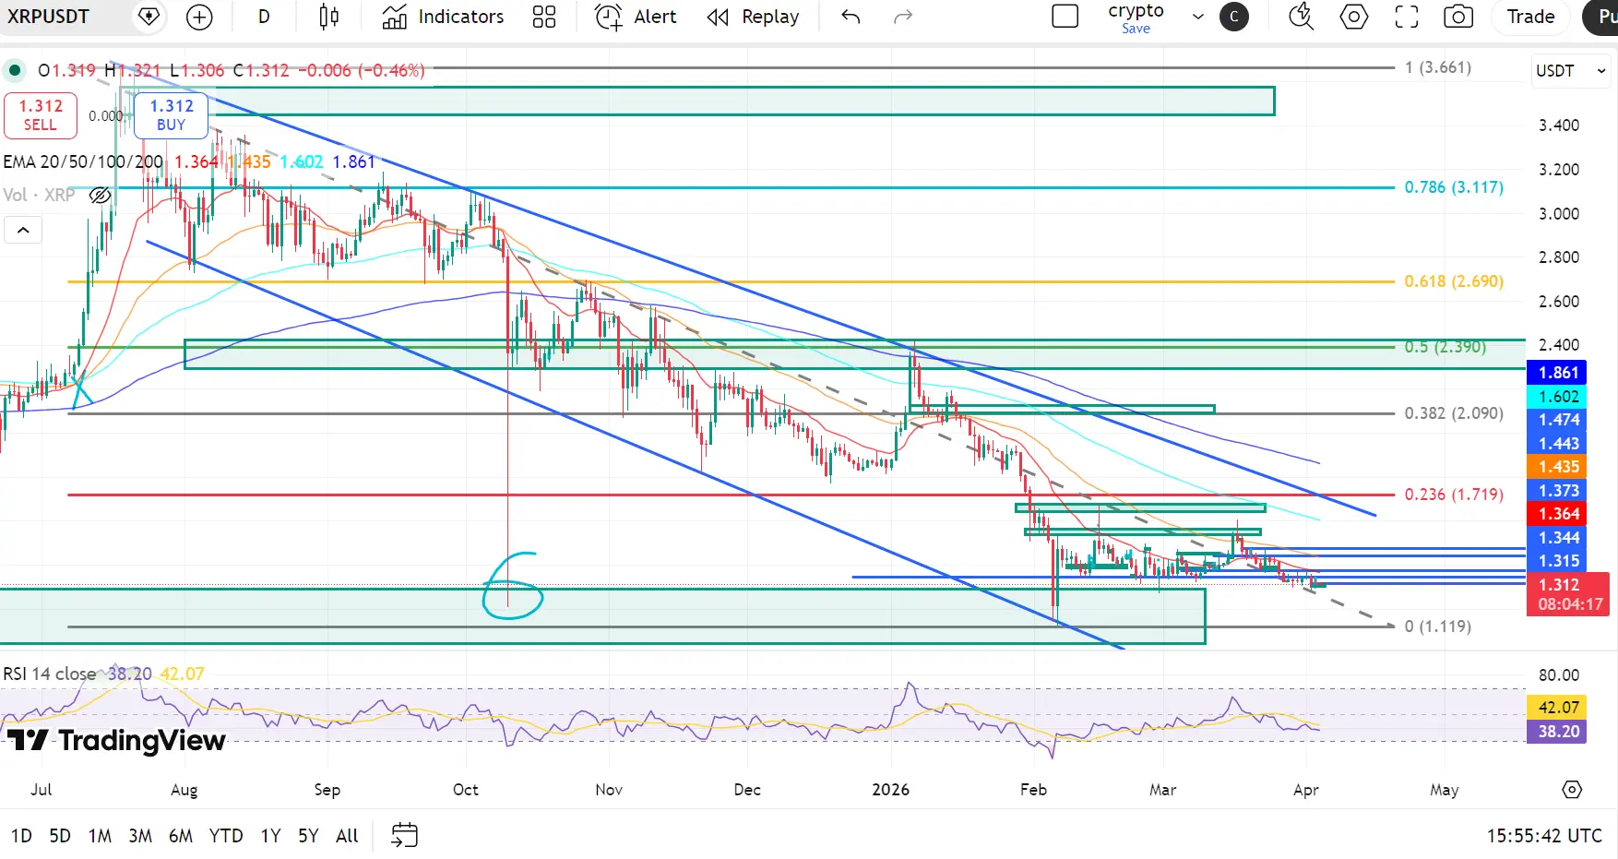1618x859 pixels.
Task: Select the 0 (1.119) Fibonacci label
Action: click(x=1438, y=626)
